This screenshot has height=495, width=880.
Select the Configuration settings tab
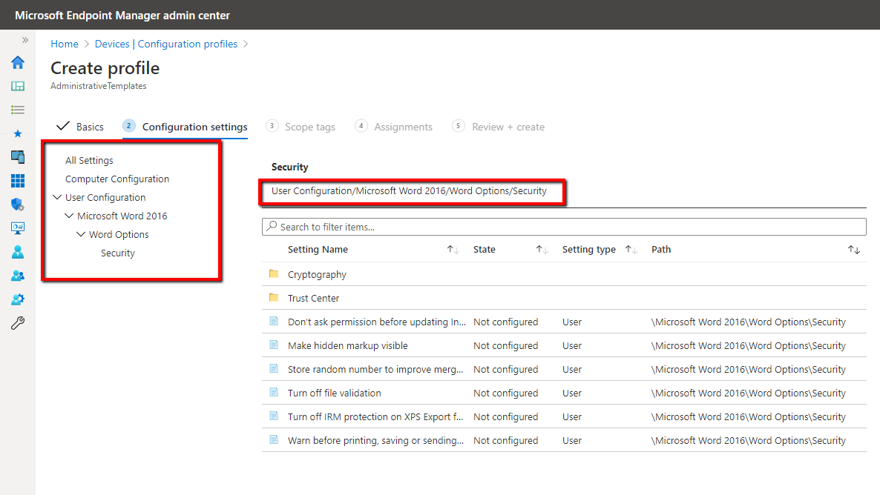point(185,127)
